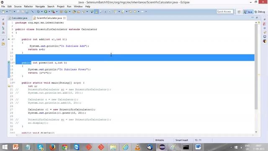Open the Search dropdown arrow
The height and width of the screenshot is (151, 268).
click(87, 12)
